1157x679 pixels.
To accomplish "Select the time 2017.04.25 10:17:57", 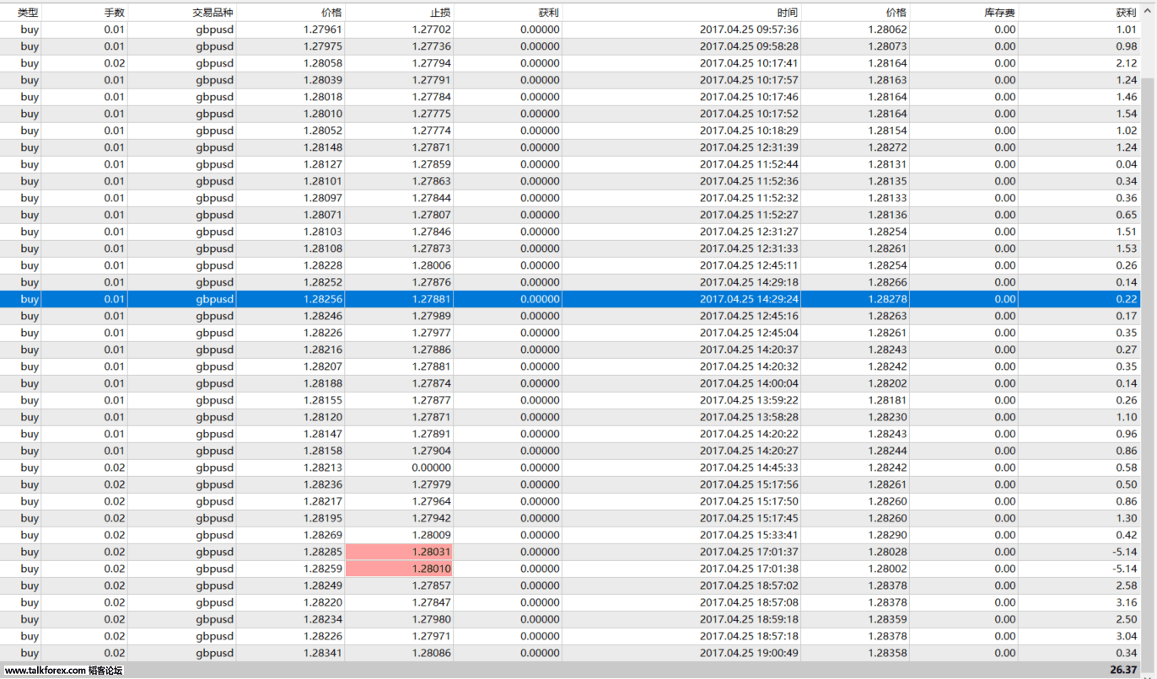I will click(749, 80).
